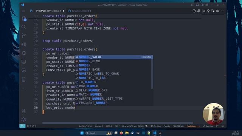Viewport: 242px width, 136px height.
Task: Select AWRRPT_NUMBER_LIST_TYPE suggestion
Action: tap(113, 99)
